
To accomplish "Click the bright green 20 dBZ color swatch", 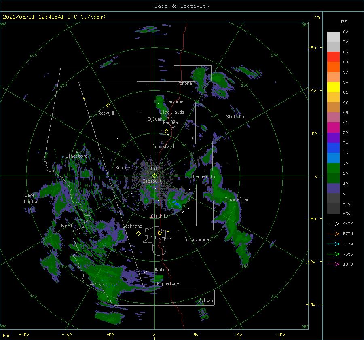I will pyautogui.click(x=333, y=168).
